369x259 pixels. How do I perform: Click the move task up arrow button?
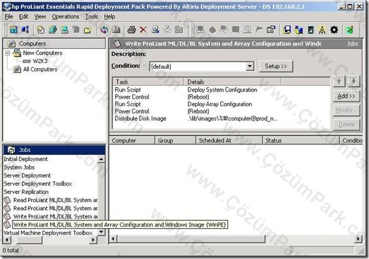(339, 81)
